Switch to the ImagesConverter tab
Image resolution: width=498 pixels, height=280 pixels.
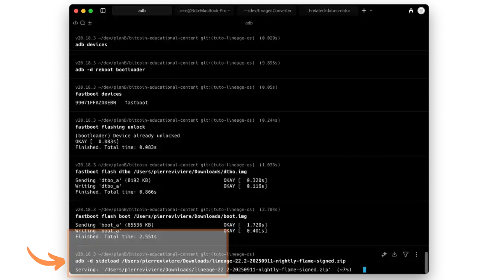tap(266, 11)
